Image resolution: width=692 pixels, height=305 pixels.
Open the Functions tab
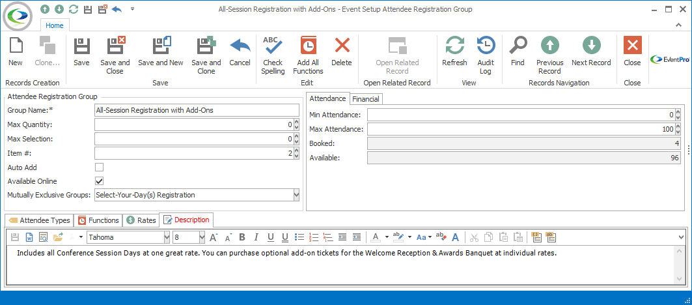point(99,220)
